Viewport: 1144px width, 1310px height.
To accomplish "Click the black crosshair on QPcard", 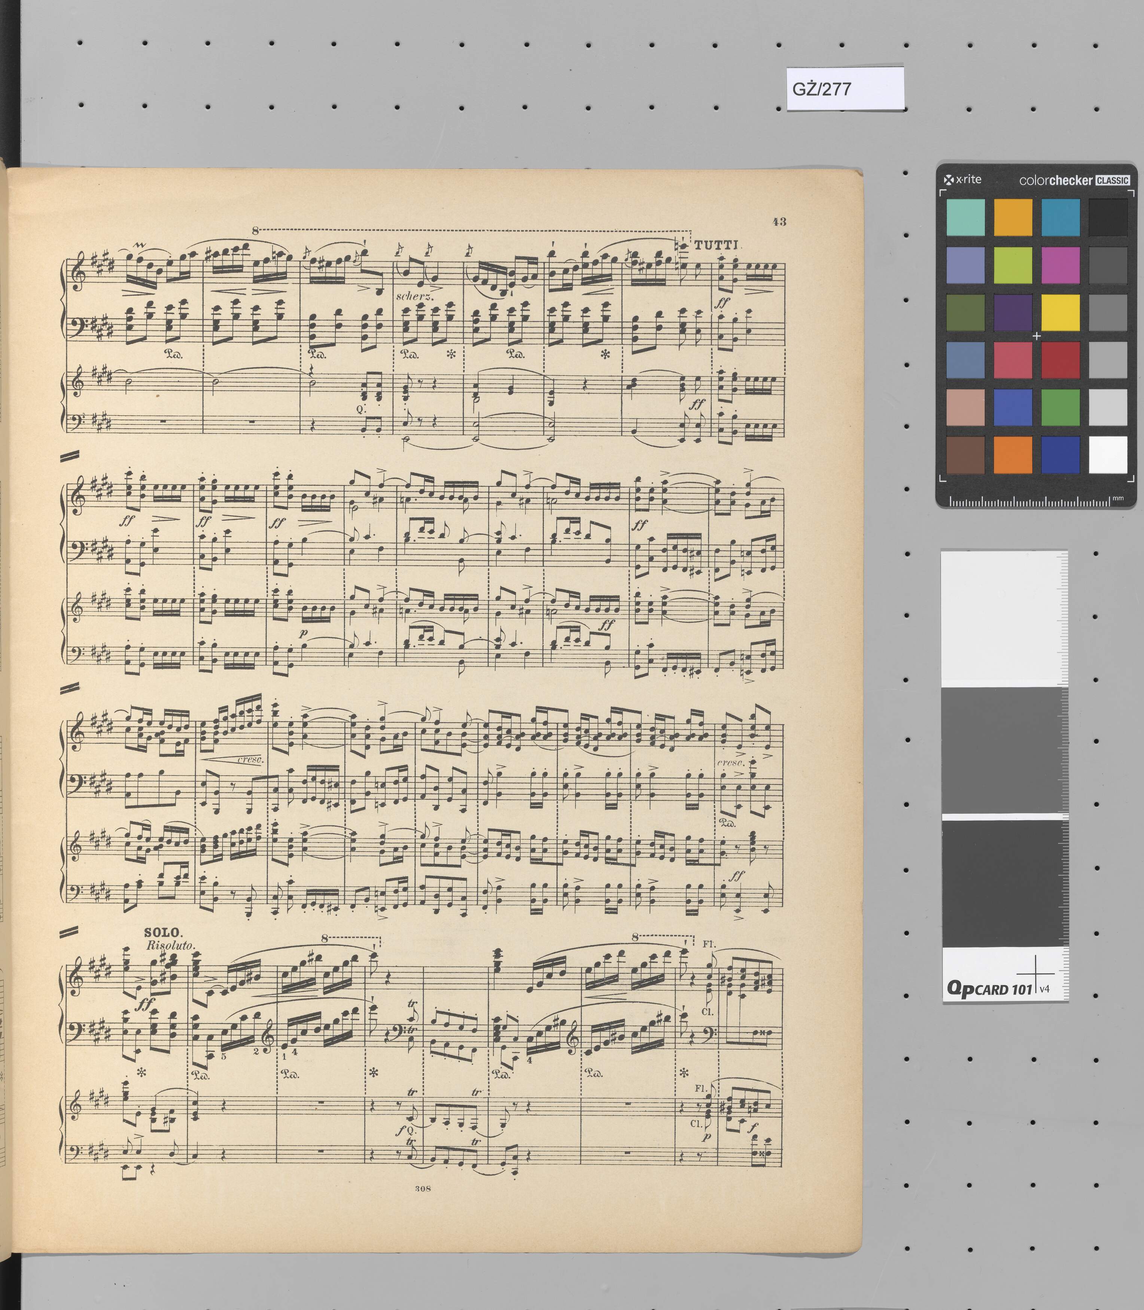I will 1036,974.
